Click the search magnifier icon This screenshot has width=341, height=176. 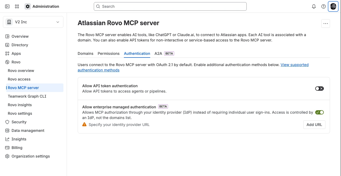tap(98, 6)
